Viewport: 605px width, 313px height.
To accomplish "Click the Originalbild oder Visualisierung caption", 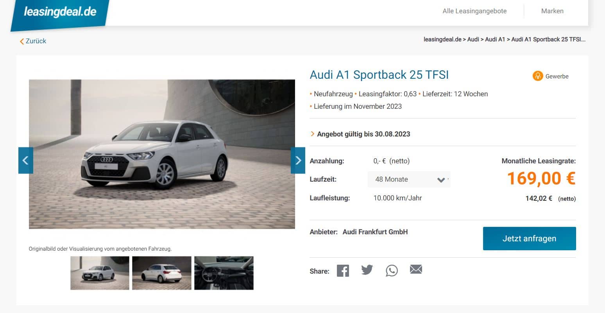I will pyautogui.click(x=100, y=249).
